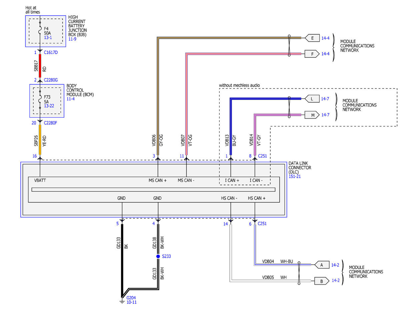Select the M off-page connector arrow

(312, 115)
